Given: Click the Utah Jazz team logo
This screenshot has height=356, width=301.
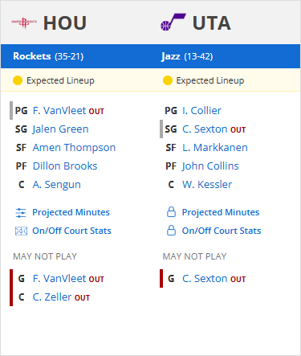Looking at the screenshot, I should [173, 23].
